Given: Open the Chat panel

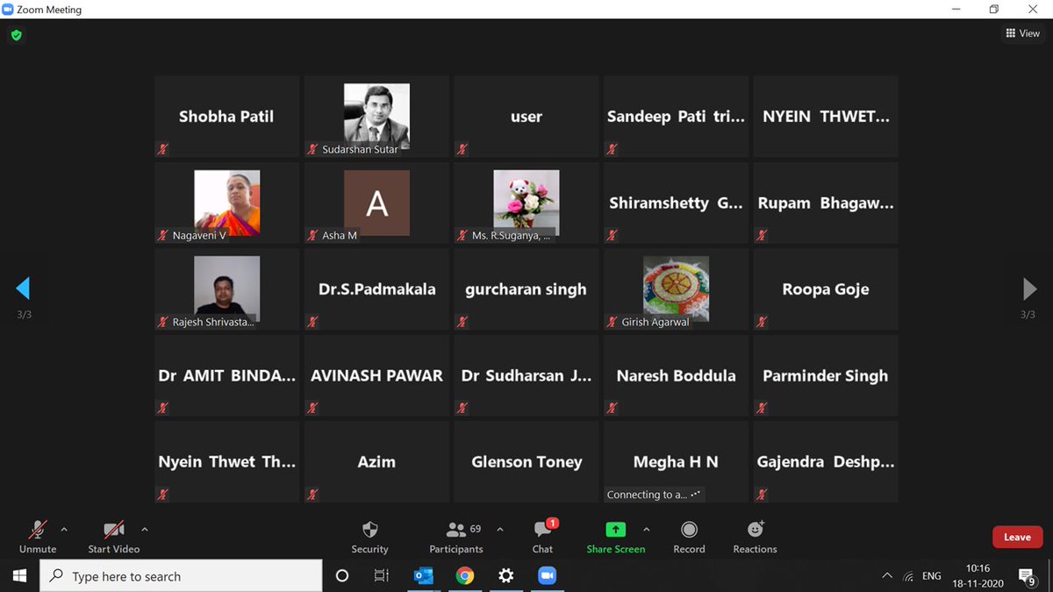Looking at the screenshot, I should 542,537.
